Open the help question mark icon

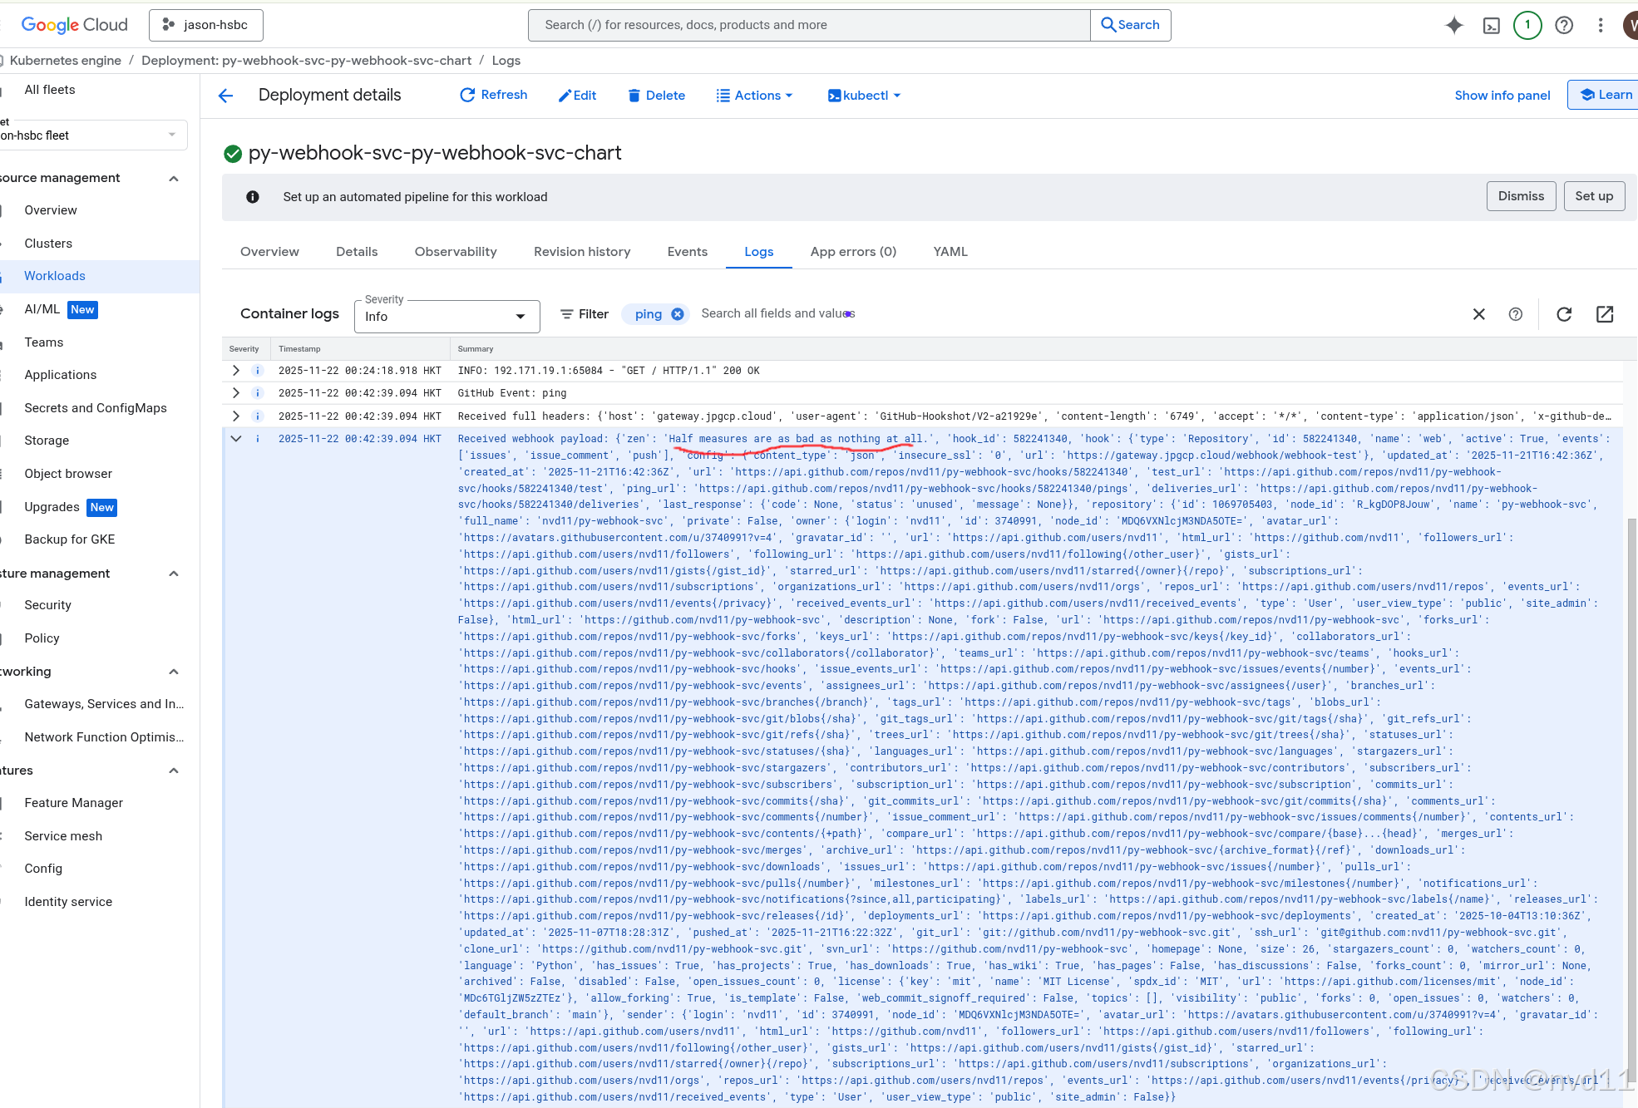(1564, 25)
